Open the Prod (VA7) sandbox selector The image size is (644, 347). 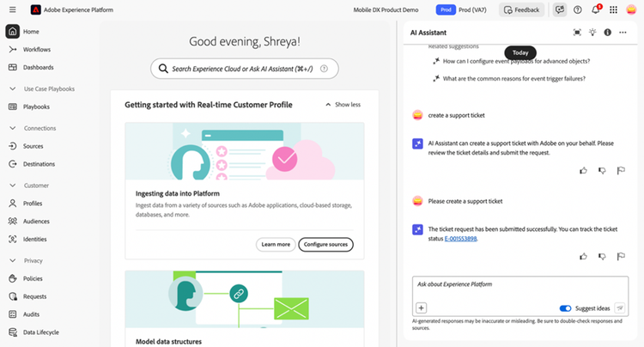tap(461, 9)
